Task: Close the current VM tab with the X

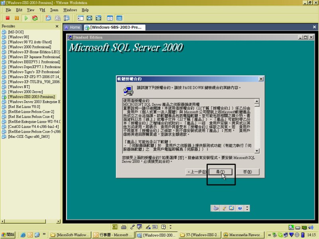Action: pos(314,27)
